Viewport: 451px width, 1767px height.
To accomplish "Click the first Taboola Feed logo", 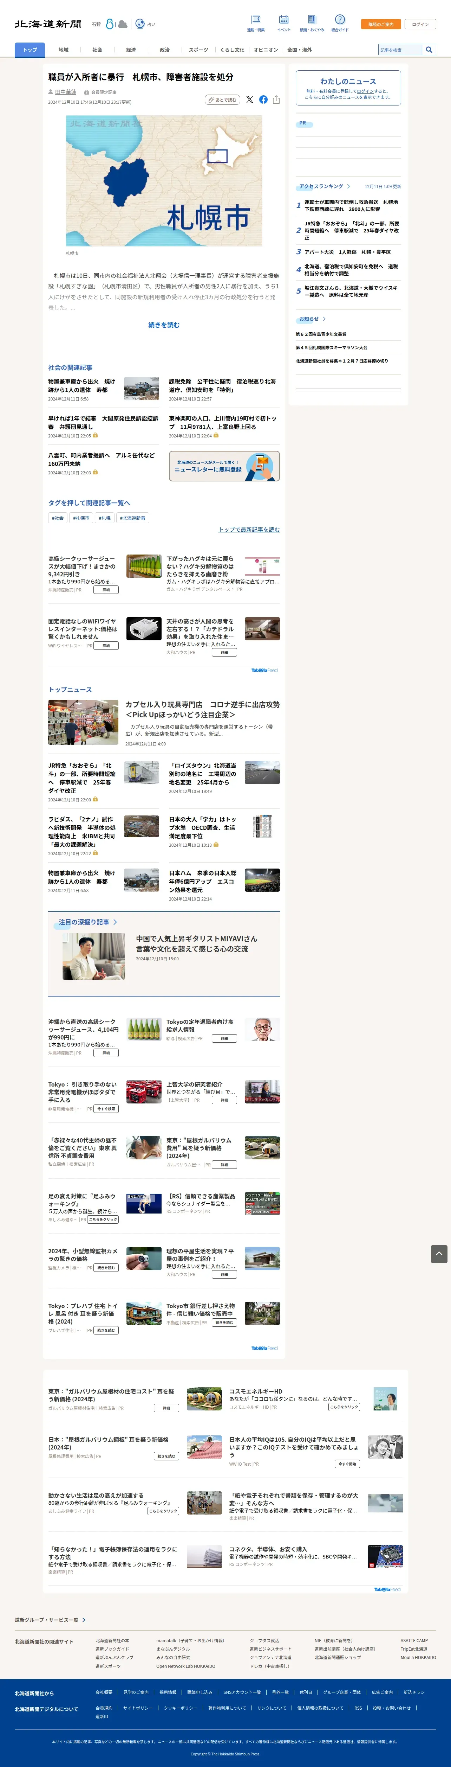I will tap(264, 670).
